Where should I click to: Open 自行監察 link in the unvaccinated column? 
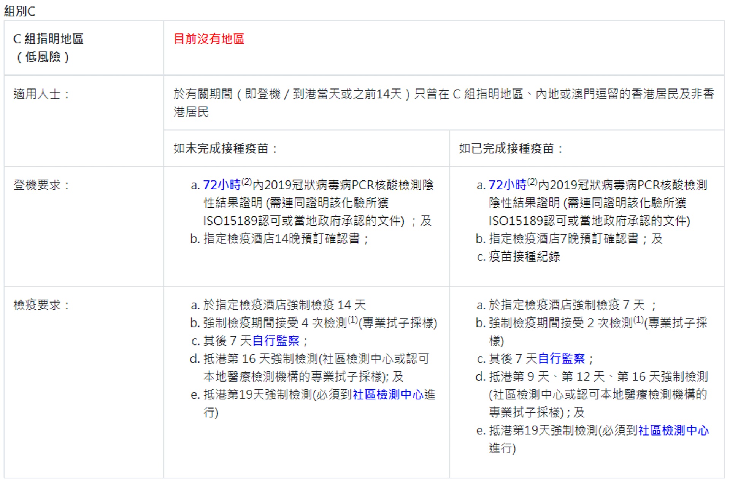point(276,341)
